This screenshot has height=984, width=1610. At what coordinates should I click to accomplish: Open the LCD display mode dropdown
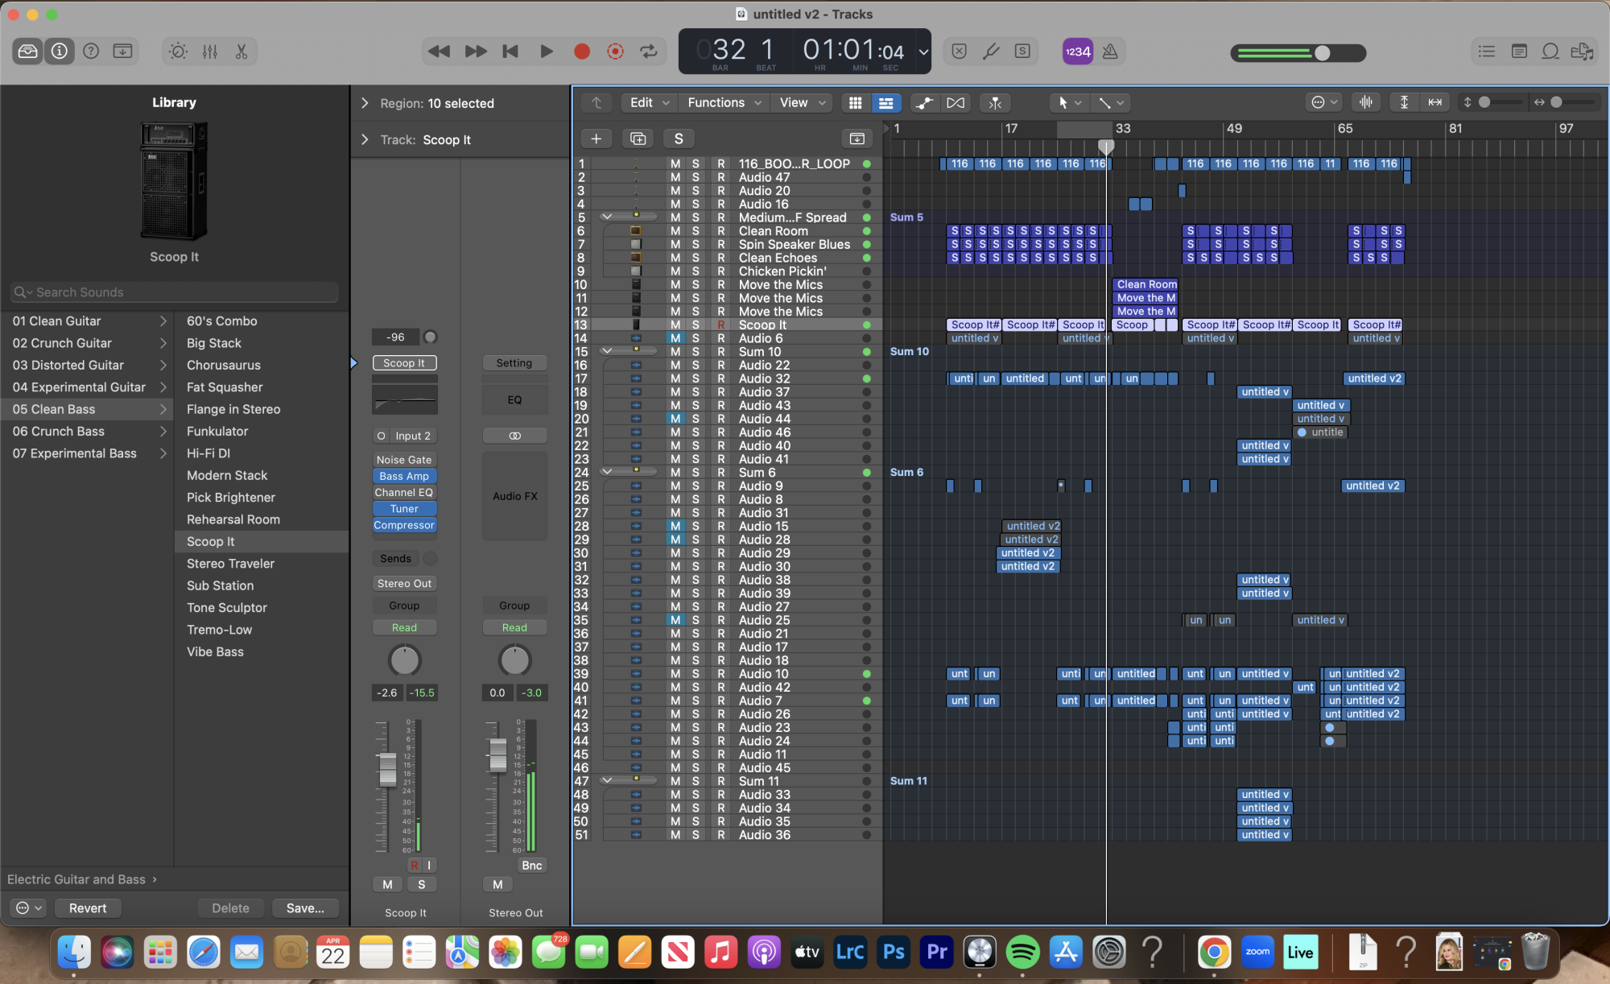tap(924, 52)
